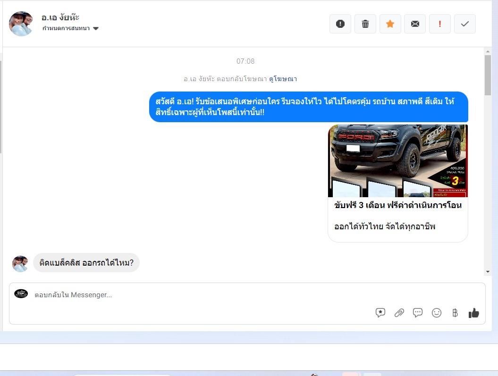Viewport: 498px width, 376px height.
Task: Open the ดูโฆษณา link
Action: pyautogui.click(x=283, y=79)
